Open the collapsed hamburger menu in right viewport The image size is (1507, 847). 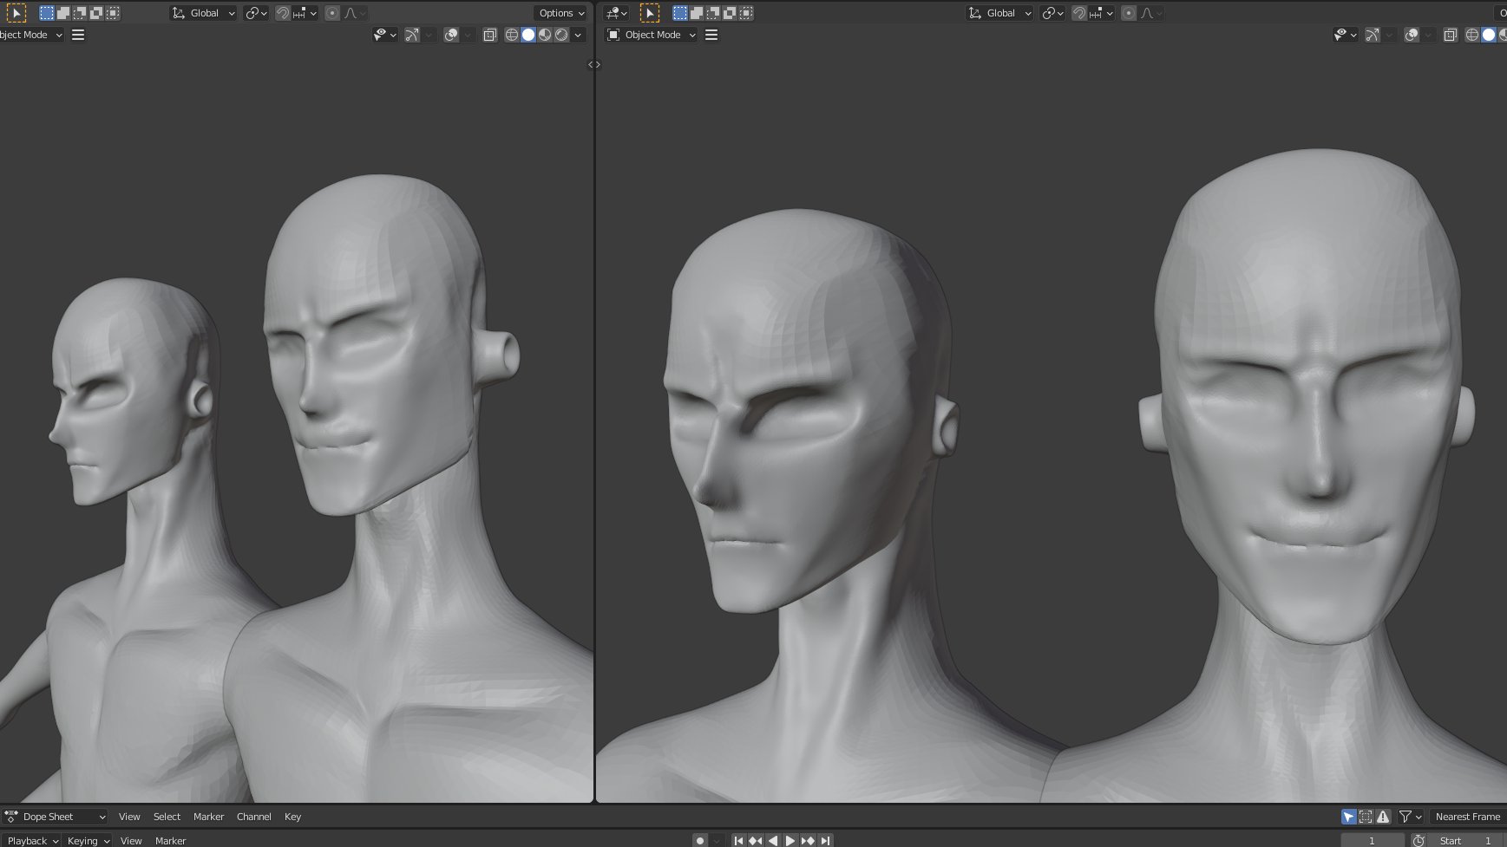[711, 35]
